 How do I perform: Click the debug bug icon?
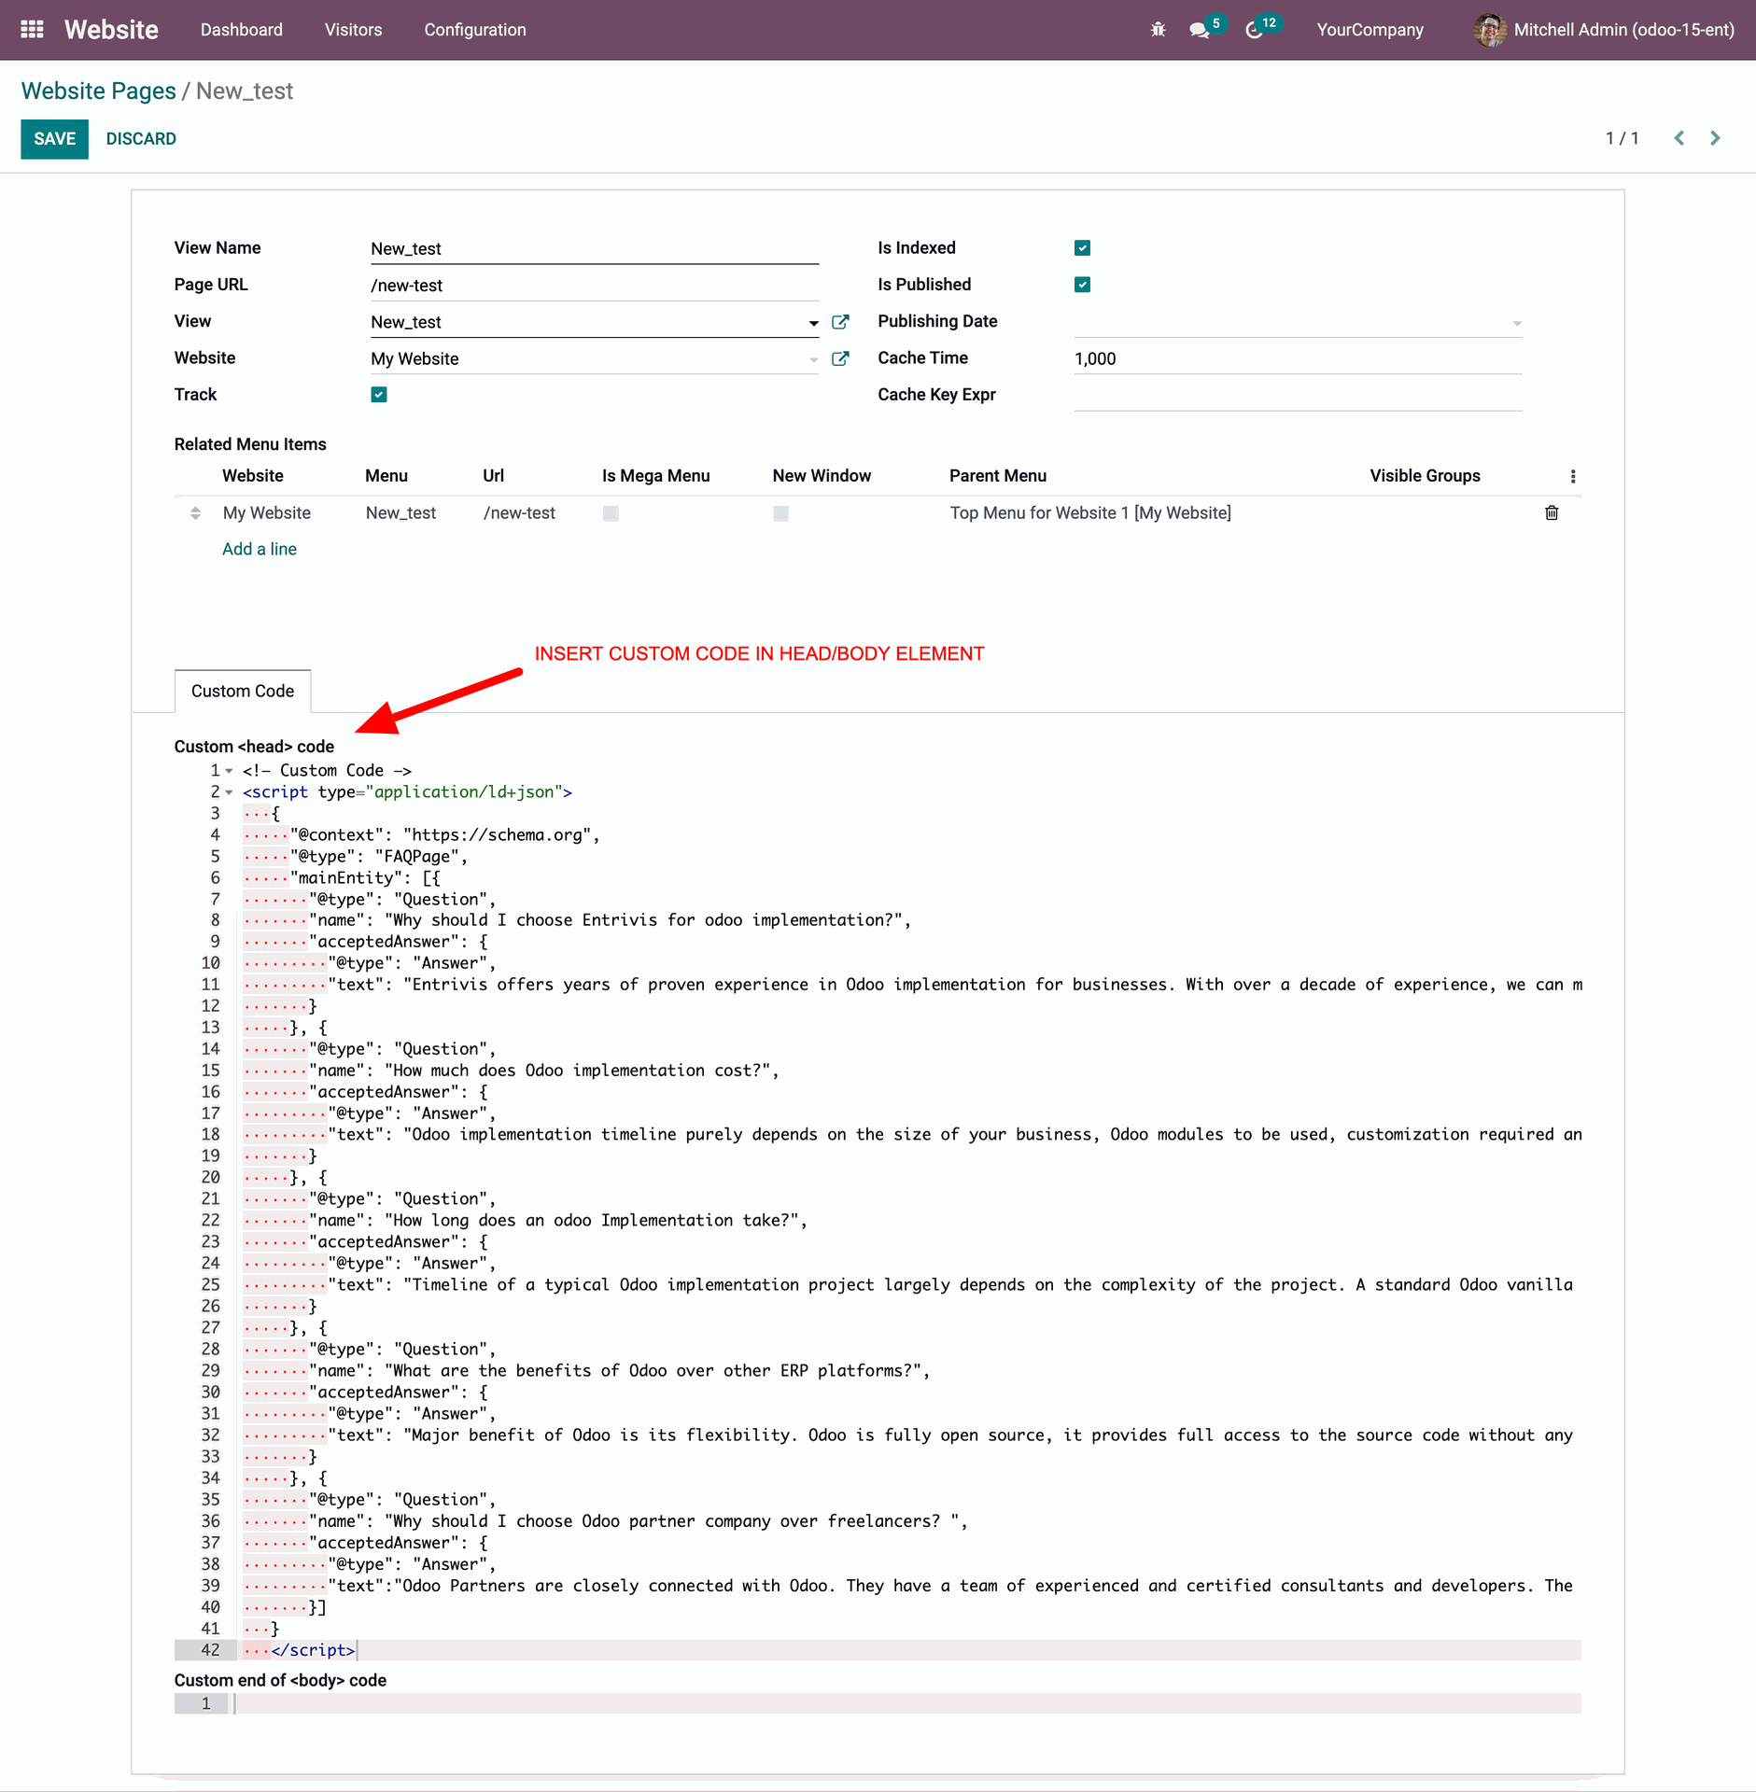(1158, 30)
